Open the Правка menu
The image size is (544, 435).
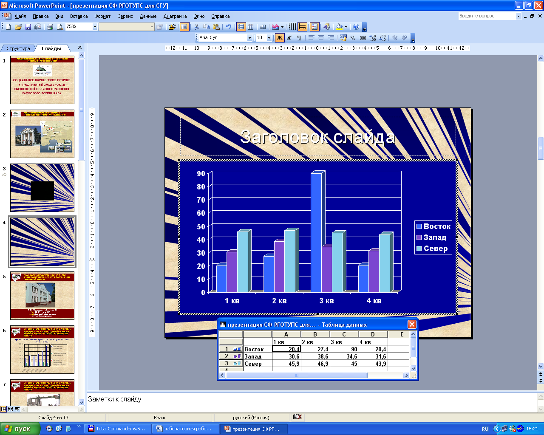tap(41, 16)
